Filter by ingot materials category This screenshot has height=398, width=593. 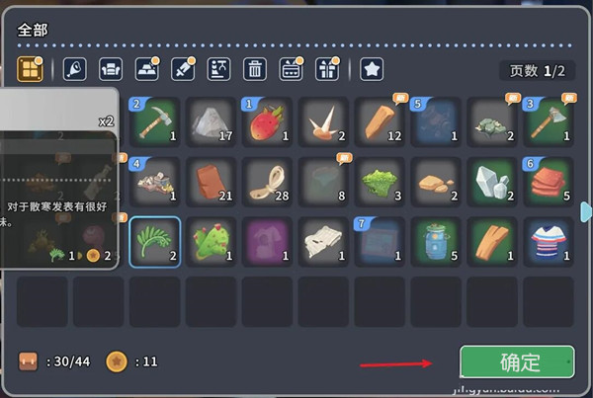(146, 69)
